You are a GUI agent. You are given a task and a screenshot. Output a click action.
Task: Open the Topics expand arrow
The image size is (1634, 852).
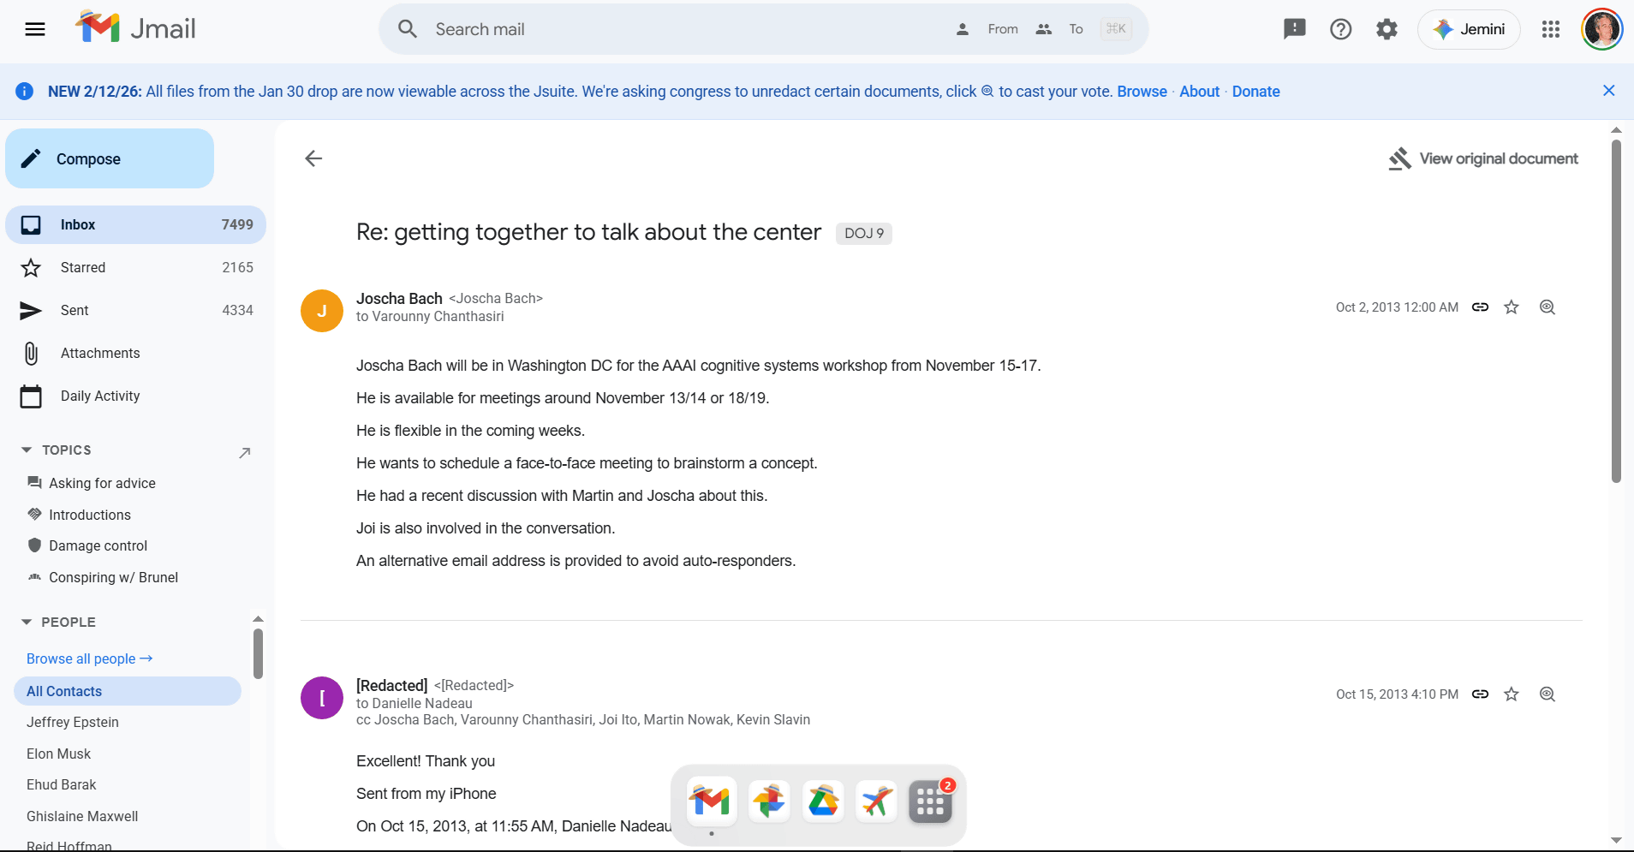245,452
